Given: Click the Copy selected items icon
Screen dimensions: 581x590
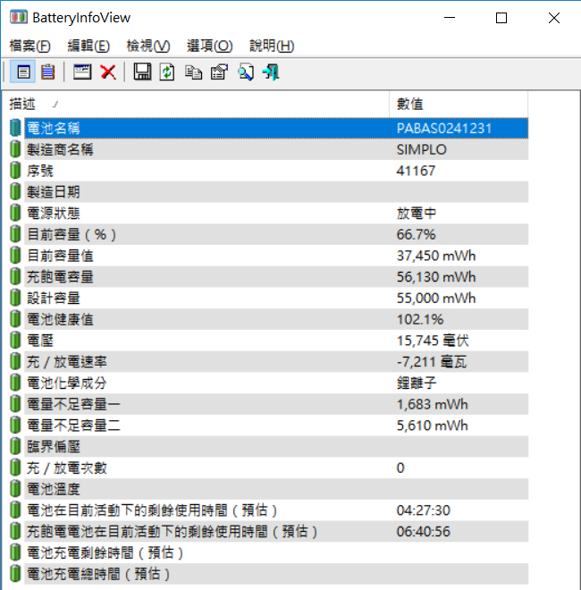Looking at the screenshot, I should coord(193,72).
